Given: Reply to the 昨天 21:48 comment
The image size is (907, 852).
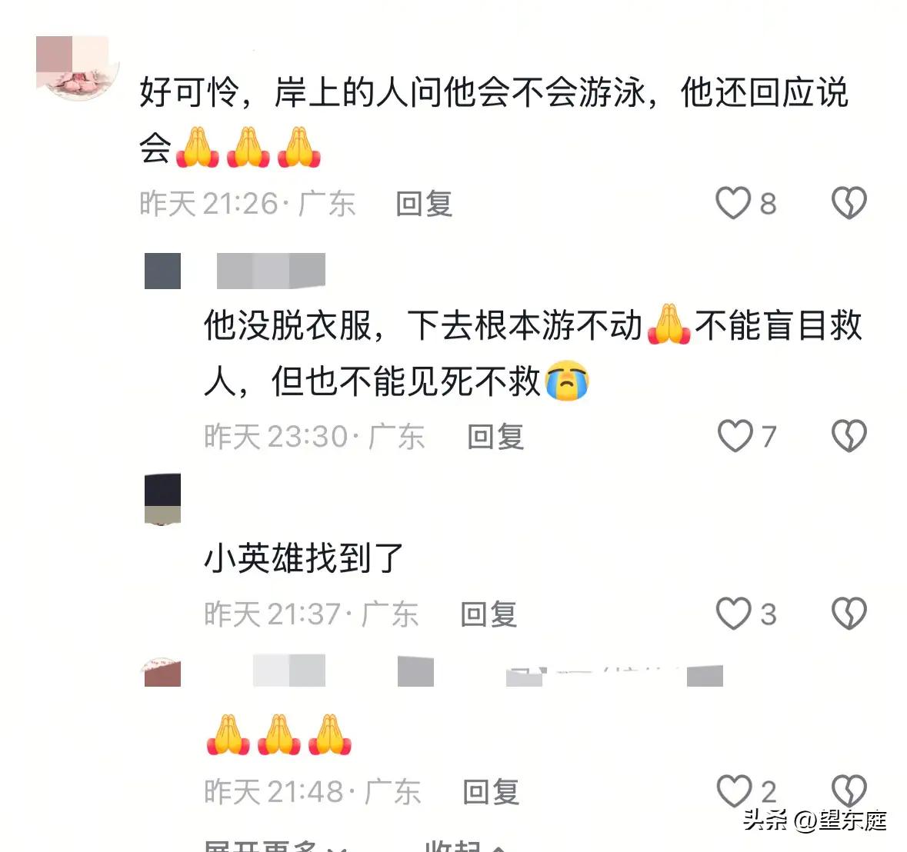Looking at the screenshot, I should click(x=491, y=791).
